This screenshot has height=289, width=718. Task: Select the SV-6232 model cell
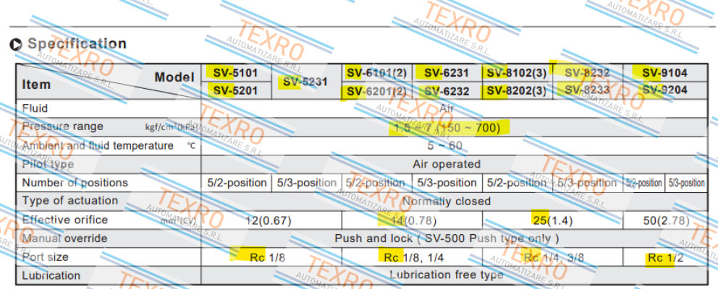pos(447,92)
